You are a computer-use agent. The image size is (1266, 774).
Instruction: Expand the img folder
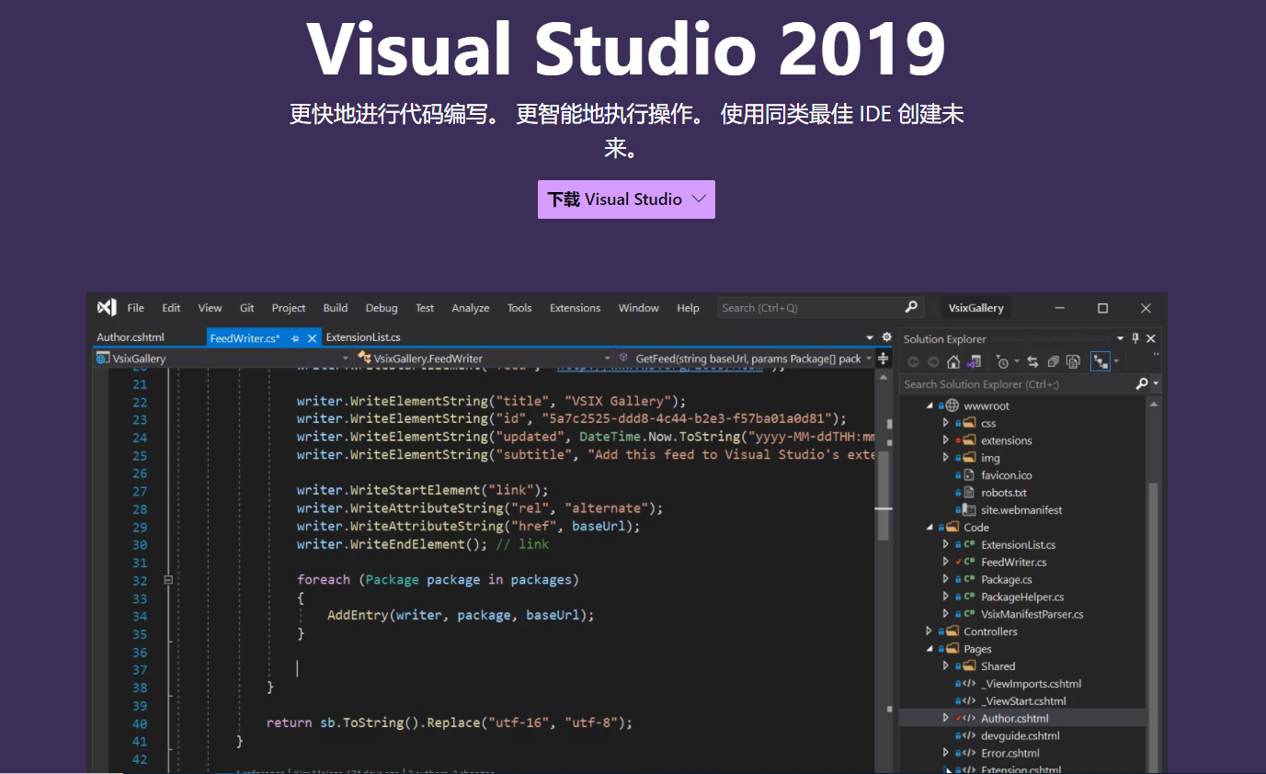point(946,458)
